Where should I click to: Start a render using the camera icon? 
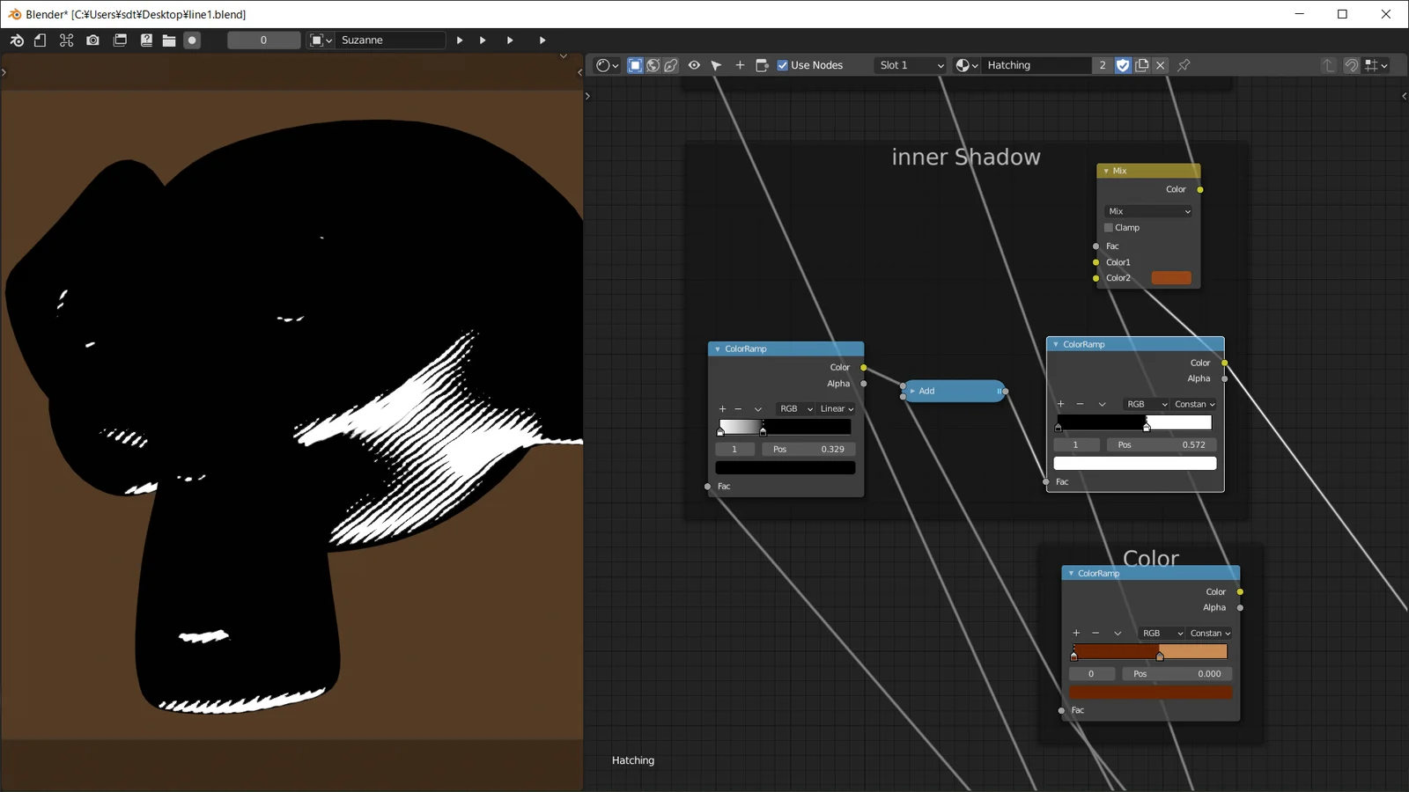click(x=92, y=40)
